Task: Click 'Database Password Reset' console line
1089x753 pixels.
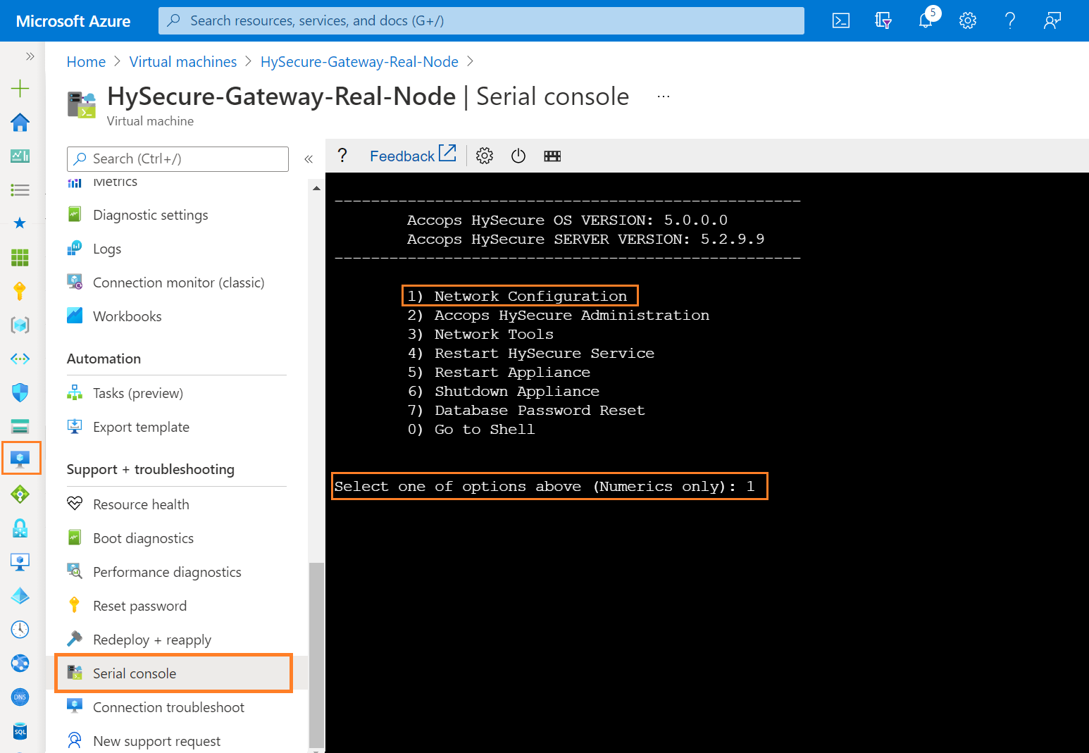Action: [526, 411]
